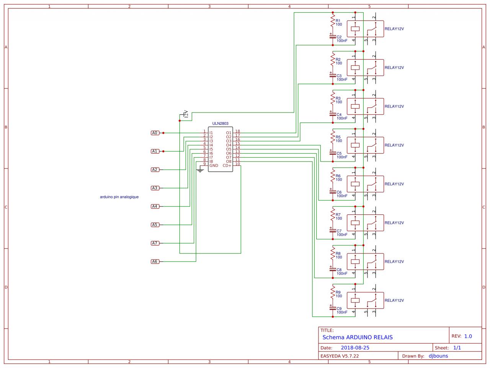Viewport: 490px width, 368px height.
Task: Select the relay symbol beside resistor R2
Action: tap(365, 67)
